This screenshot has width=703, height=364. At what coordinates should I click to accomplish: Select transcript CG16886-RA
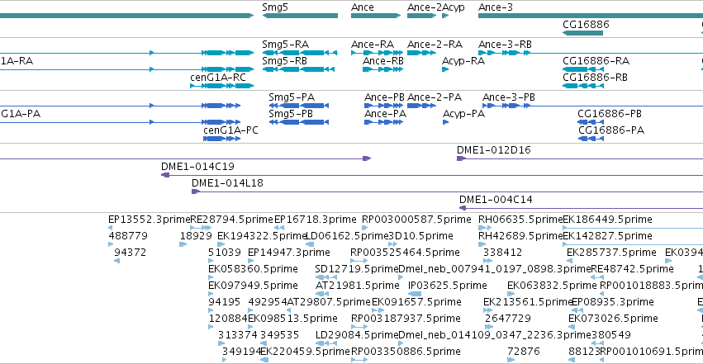[x=583, y=69]
